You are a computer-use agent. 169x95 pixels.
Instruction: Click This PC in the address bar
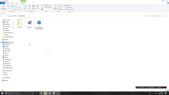click(15, 16)
